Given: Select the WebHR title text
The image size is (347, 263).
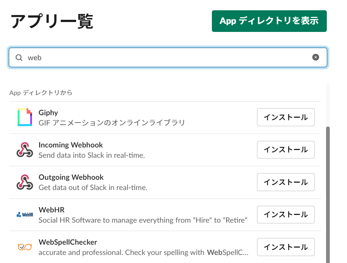Looking at the screenshot, I should coord(51,210).
